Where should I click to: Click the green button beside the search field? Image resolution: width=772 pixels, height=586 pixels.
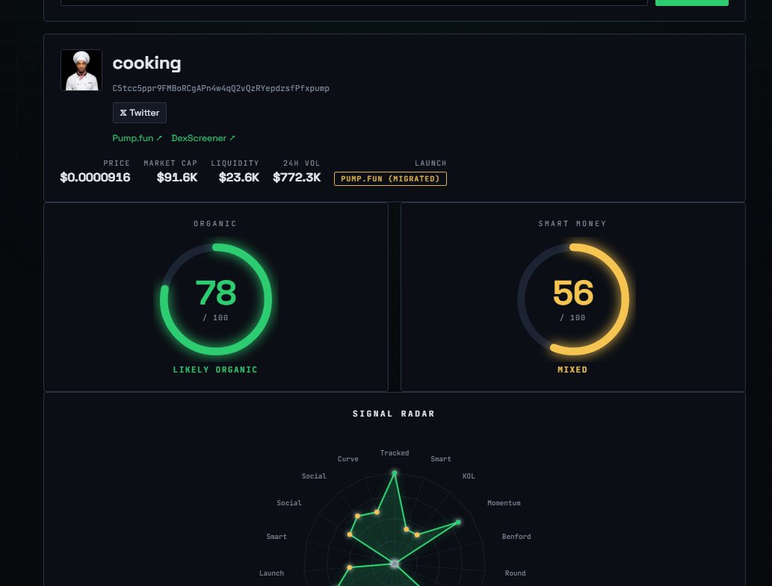(692, 2)
